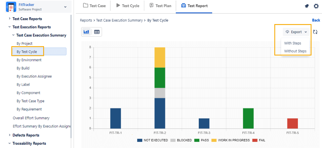322x148 pixels.
Task: Click the FIT-TR-2 axis label
Action: (x=160, y=133)
